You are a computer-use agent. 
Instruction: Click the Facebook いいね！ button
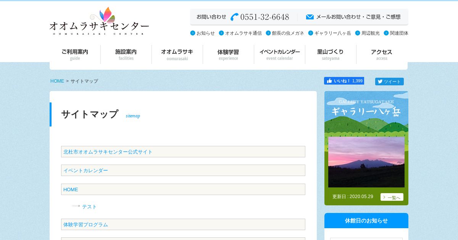(344, 81)
